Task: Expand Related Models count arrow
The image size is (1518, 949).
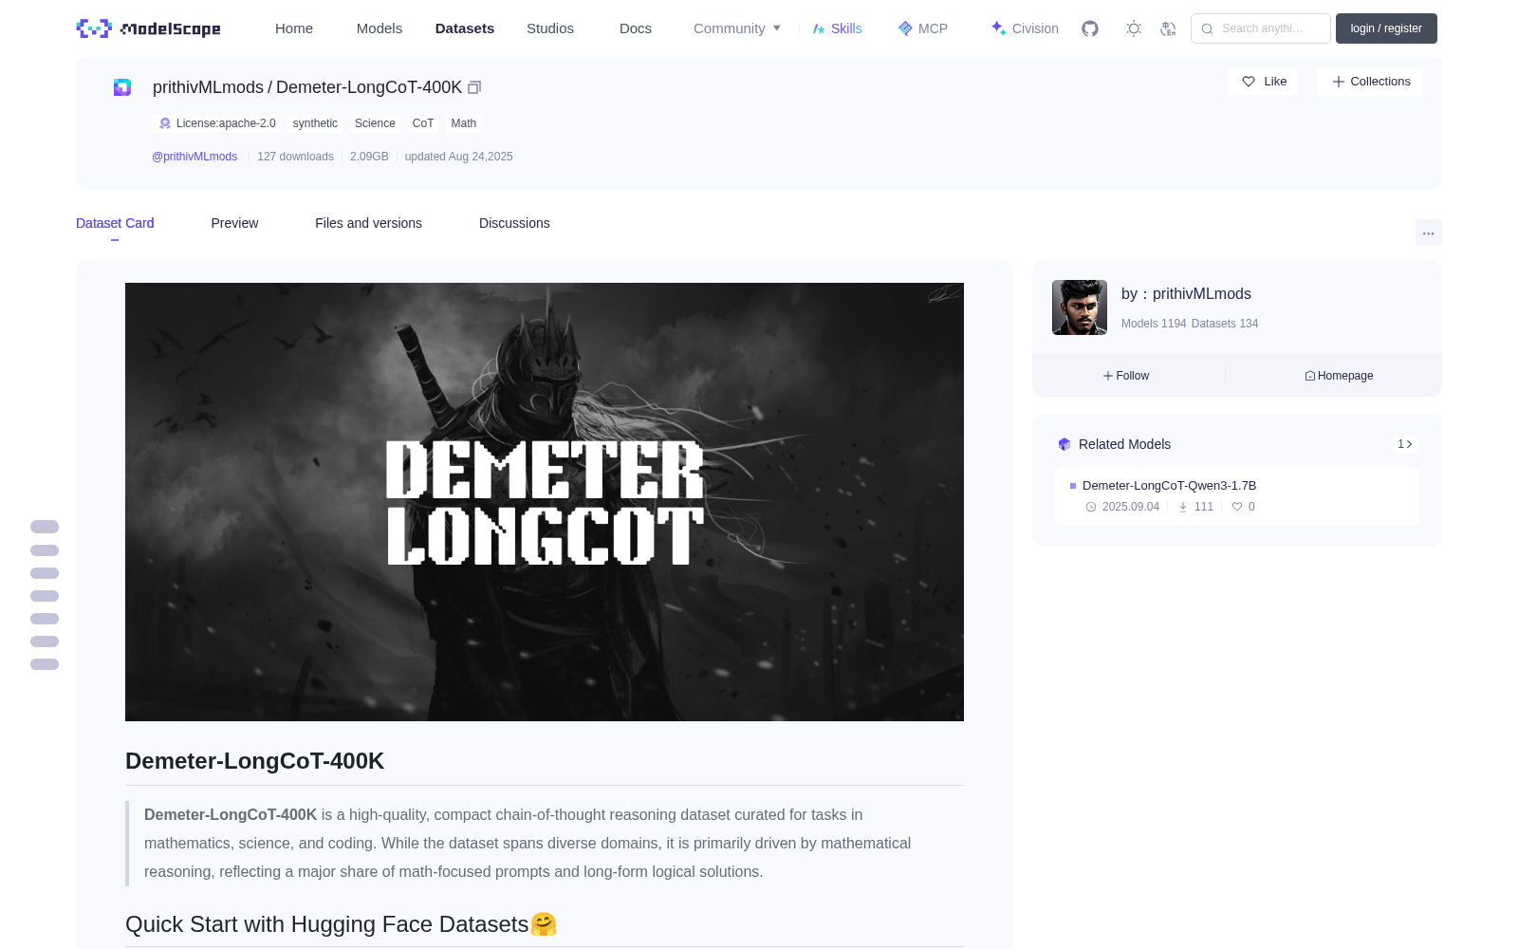Action: tap(1405, 444)
